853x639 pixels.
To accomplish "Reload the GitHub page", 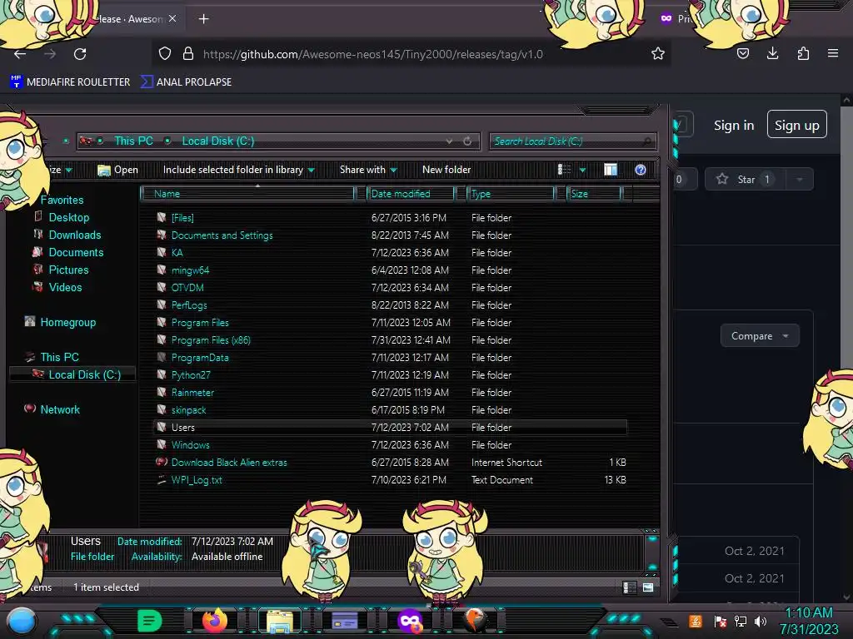I will tap(80, 54).
